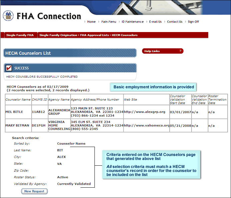Image resolution: width=231 pixels, height=198 pixels.
Task: Click HECM COUNSELORS SUCCESSFULLY COMPLETED message
Action: pos(42,77)
